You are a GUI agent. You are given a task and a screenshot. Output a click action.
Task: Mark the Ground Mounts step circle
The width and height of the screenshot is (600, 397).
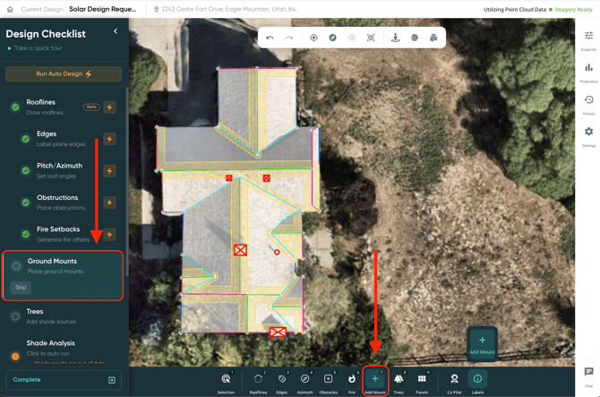click(x=16, y=266)
